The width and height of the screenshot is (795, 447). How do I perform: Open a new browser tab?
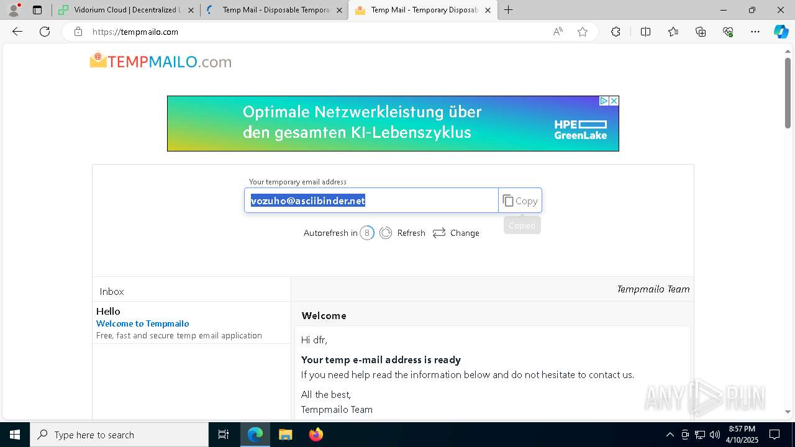(x=508, y=10)
